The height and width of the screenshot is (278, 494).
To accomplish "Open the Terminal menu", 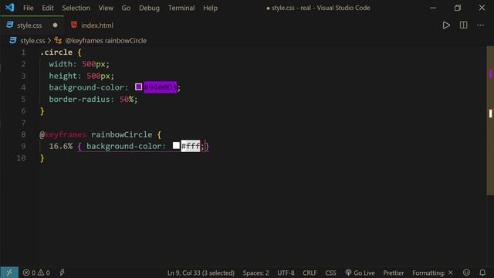I will [x=181, y=8].
